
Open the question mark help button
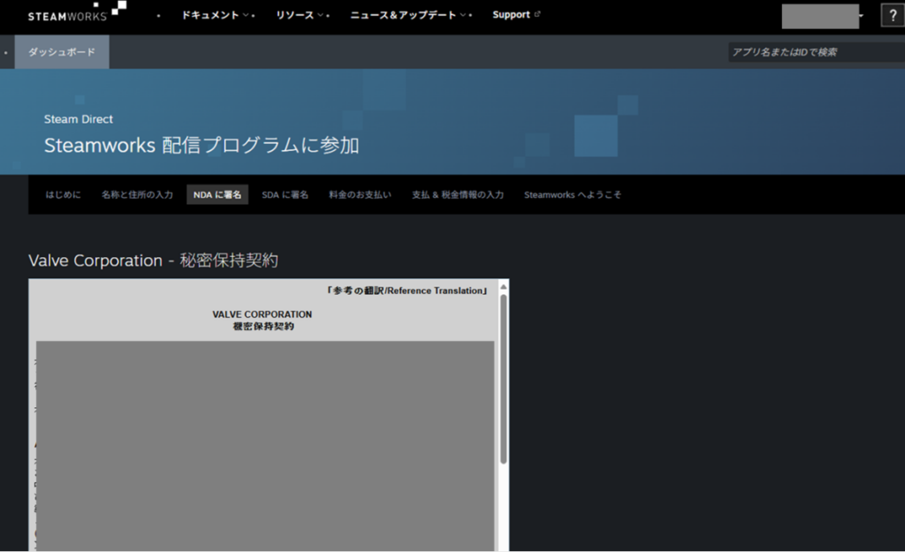tap(892, 16)
